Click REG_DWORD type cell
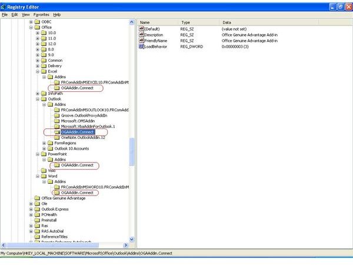The image size is (353, 265). [192, 47]
